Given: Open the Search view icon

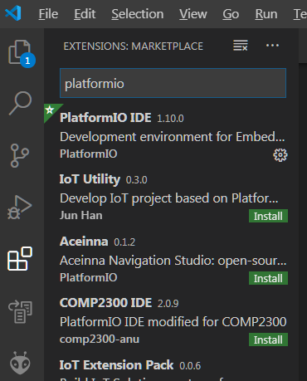Looking at the screenshot, I should point(20,103).
